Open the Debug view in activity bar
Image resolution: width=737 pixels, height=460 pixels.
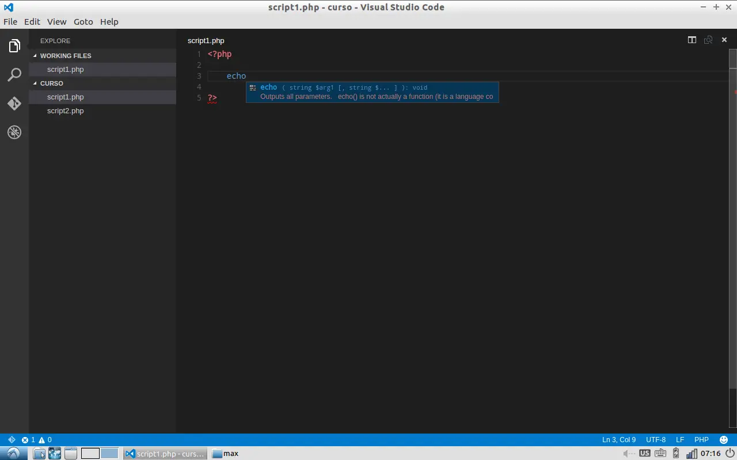pyautogui.click(x=14, y=132)
